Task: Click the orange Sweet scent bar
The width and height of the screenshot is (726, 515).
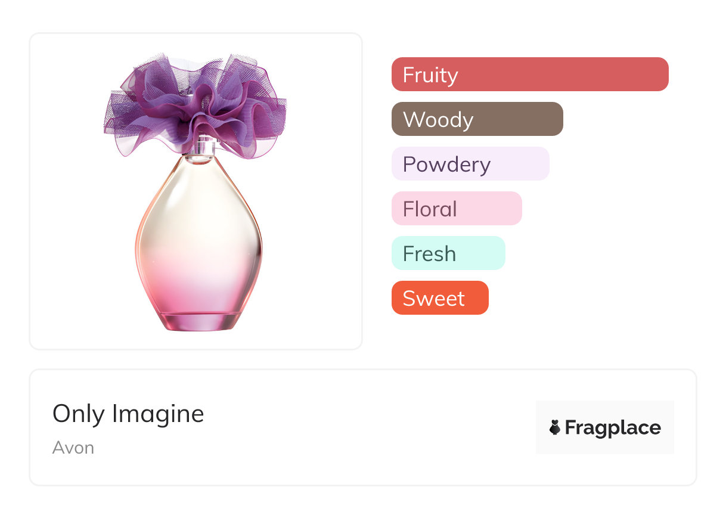Action: pyautogui.click(x=439, y=298)
